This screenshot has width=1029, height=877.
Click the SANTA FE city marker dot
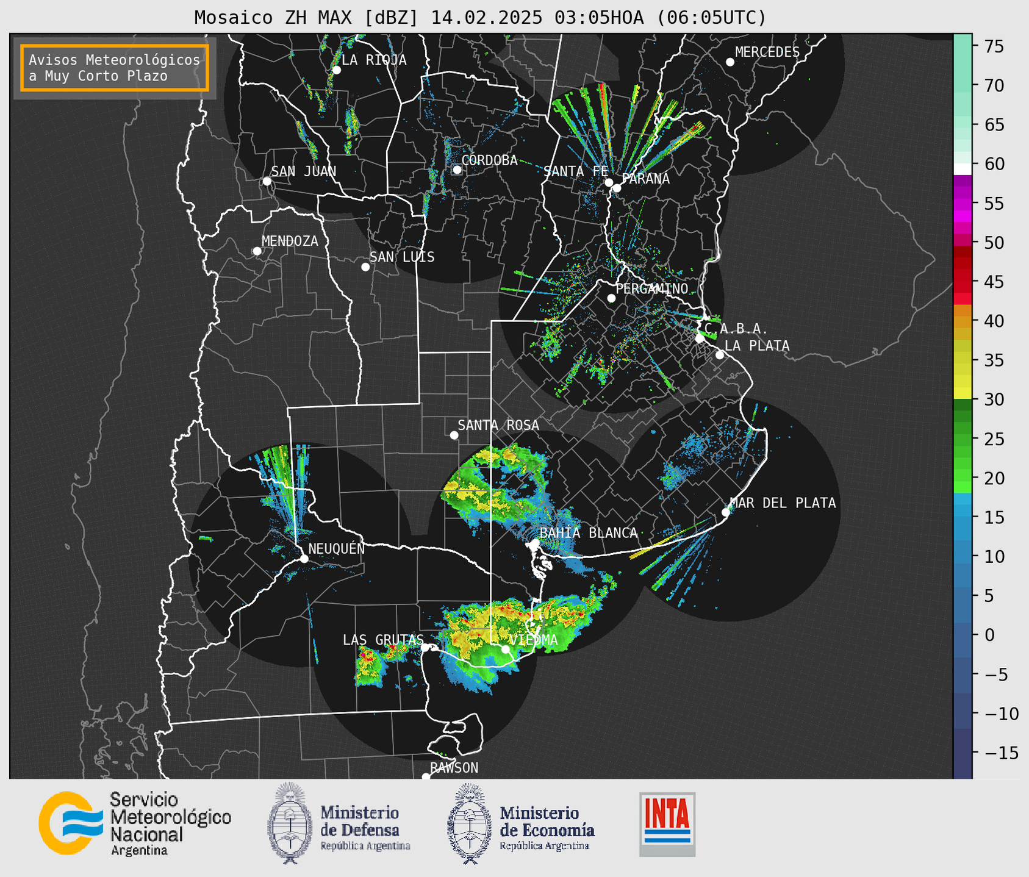[609, 182]
